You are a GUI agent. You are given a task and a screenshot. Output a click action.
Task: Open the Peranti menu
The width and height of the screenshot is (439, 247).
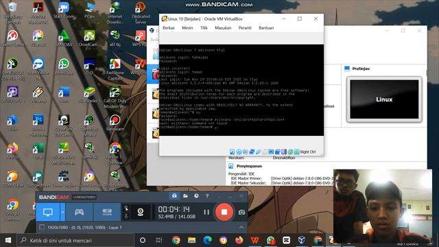245,27
